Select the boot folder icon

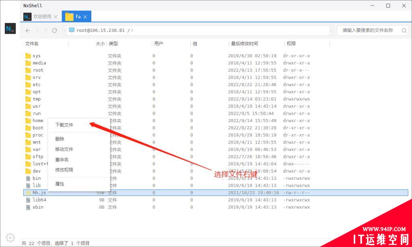point(28,128)
